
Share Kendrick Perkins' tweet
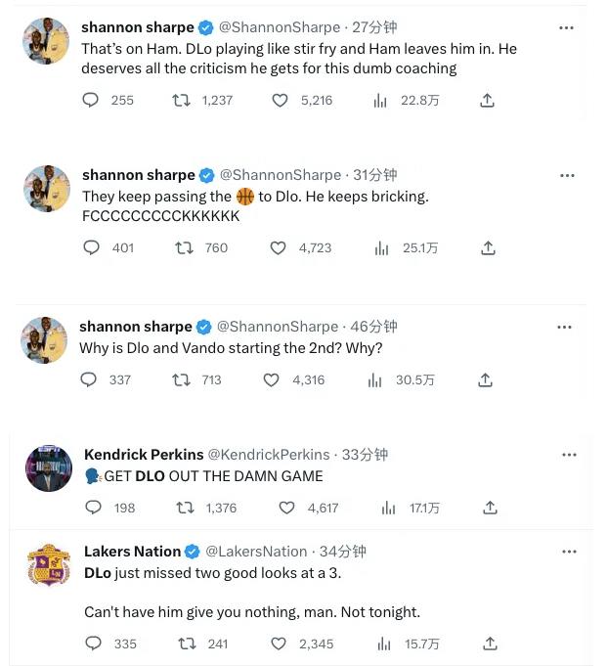[x=491, y=508]
